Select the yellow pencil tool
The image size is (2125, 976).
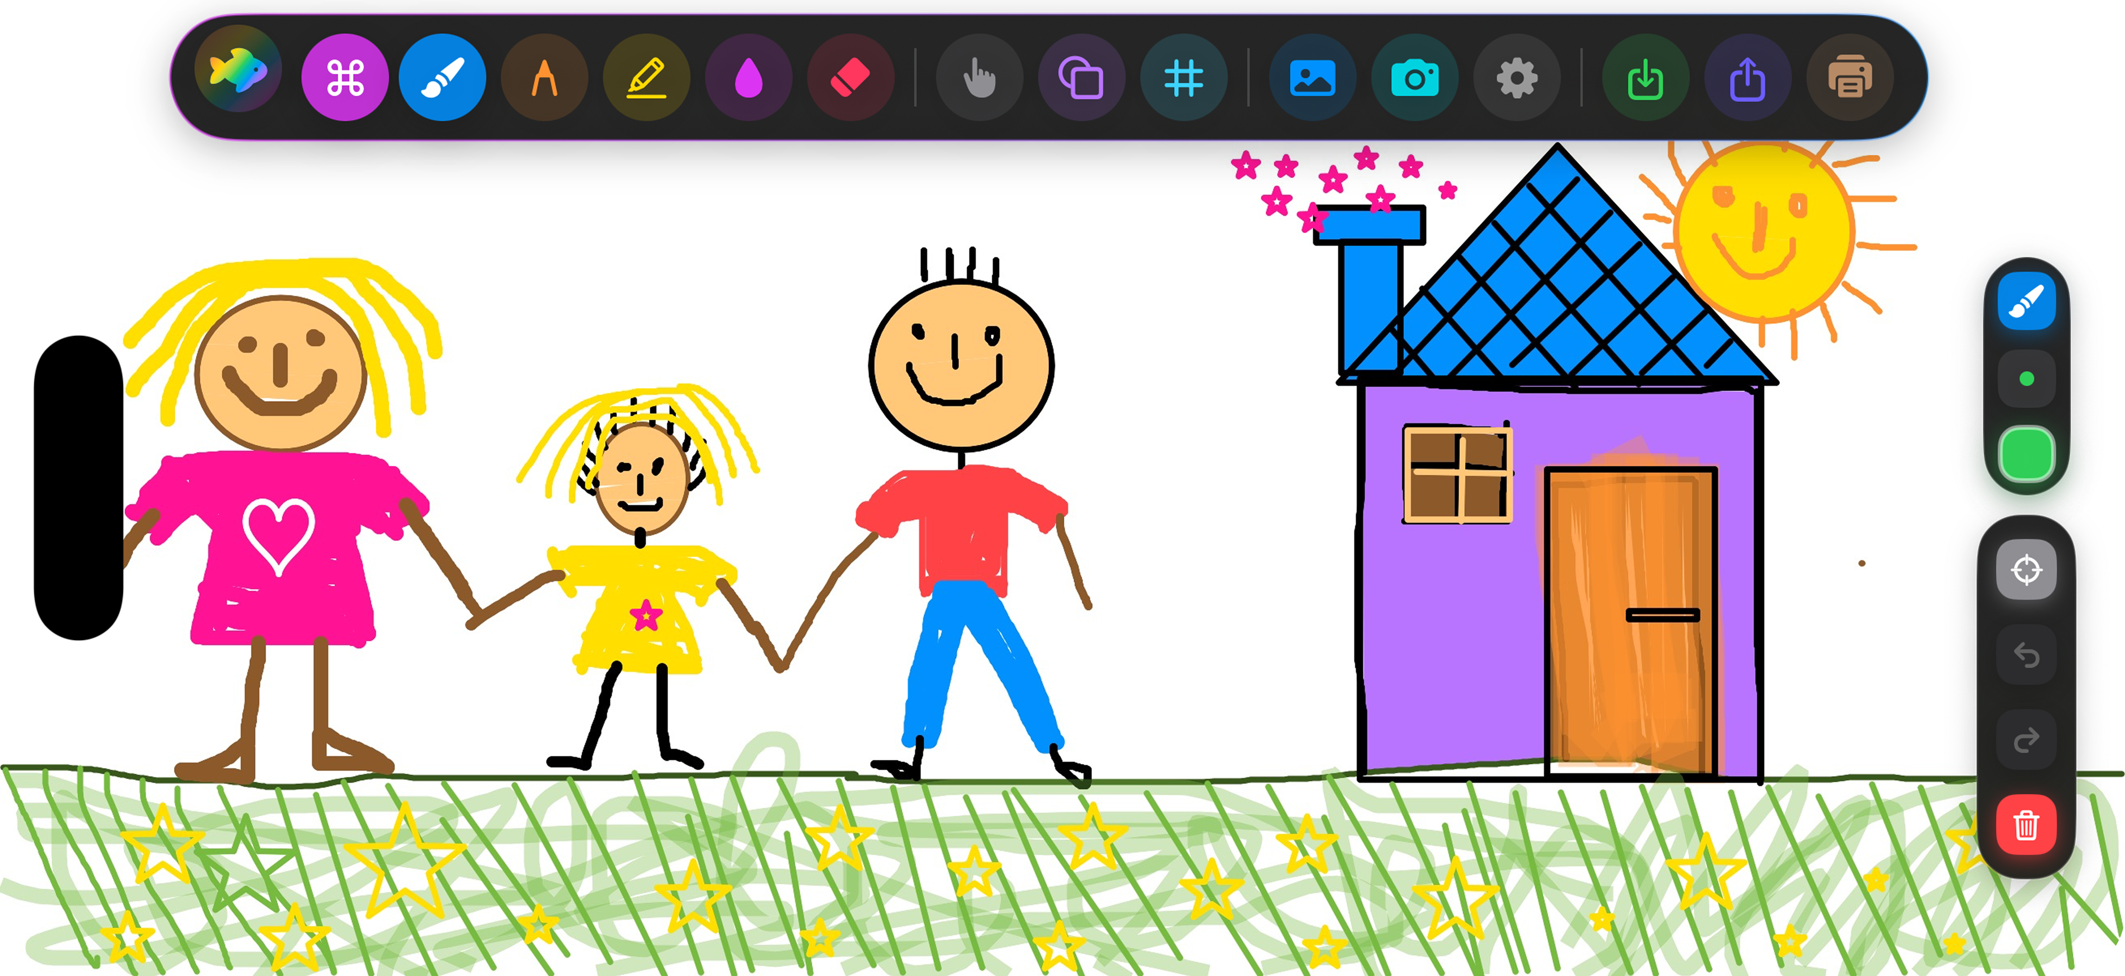647,77
